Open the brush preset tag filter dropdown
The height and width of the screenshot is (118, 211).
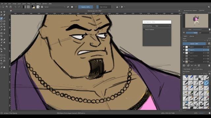[x=193, y=74]
